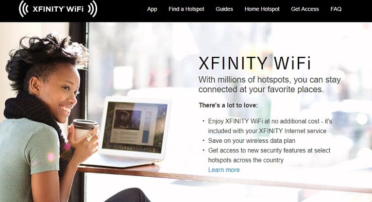The width and height of the screenshot is (372, 202).
Task: Click the 'There's a lot to love' heading
Action: tap(228, 105)
